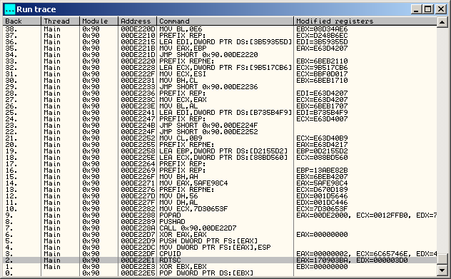Click the Command column header
Screen dimensions: 451x279
click(x=225, y=21)
